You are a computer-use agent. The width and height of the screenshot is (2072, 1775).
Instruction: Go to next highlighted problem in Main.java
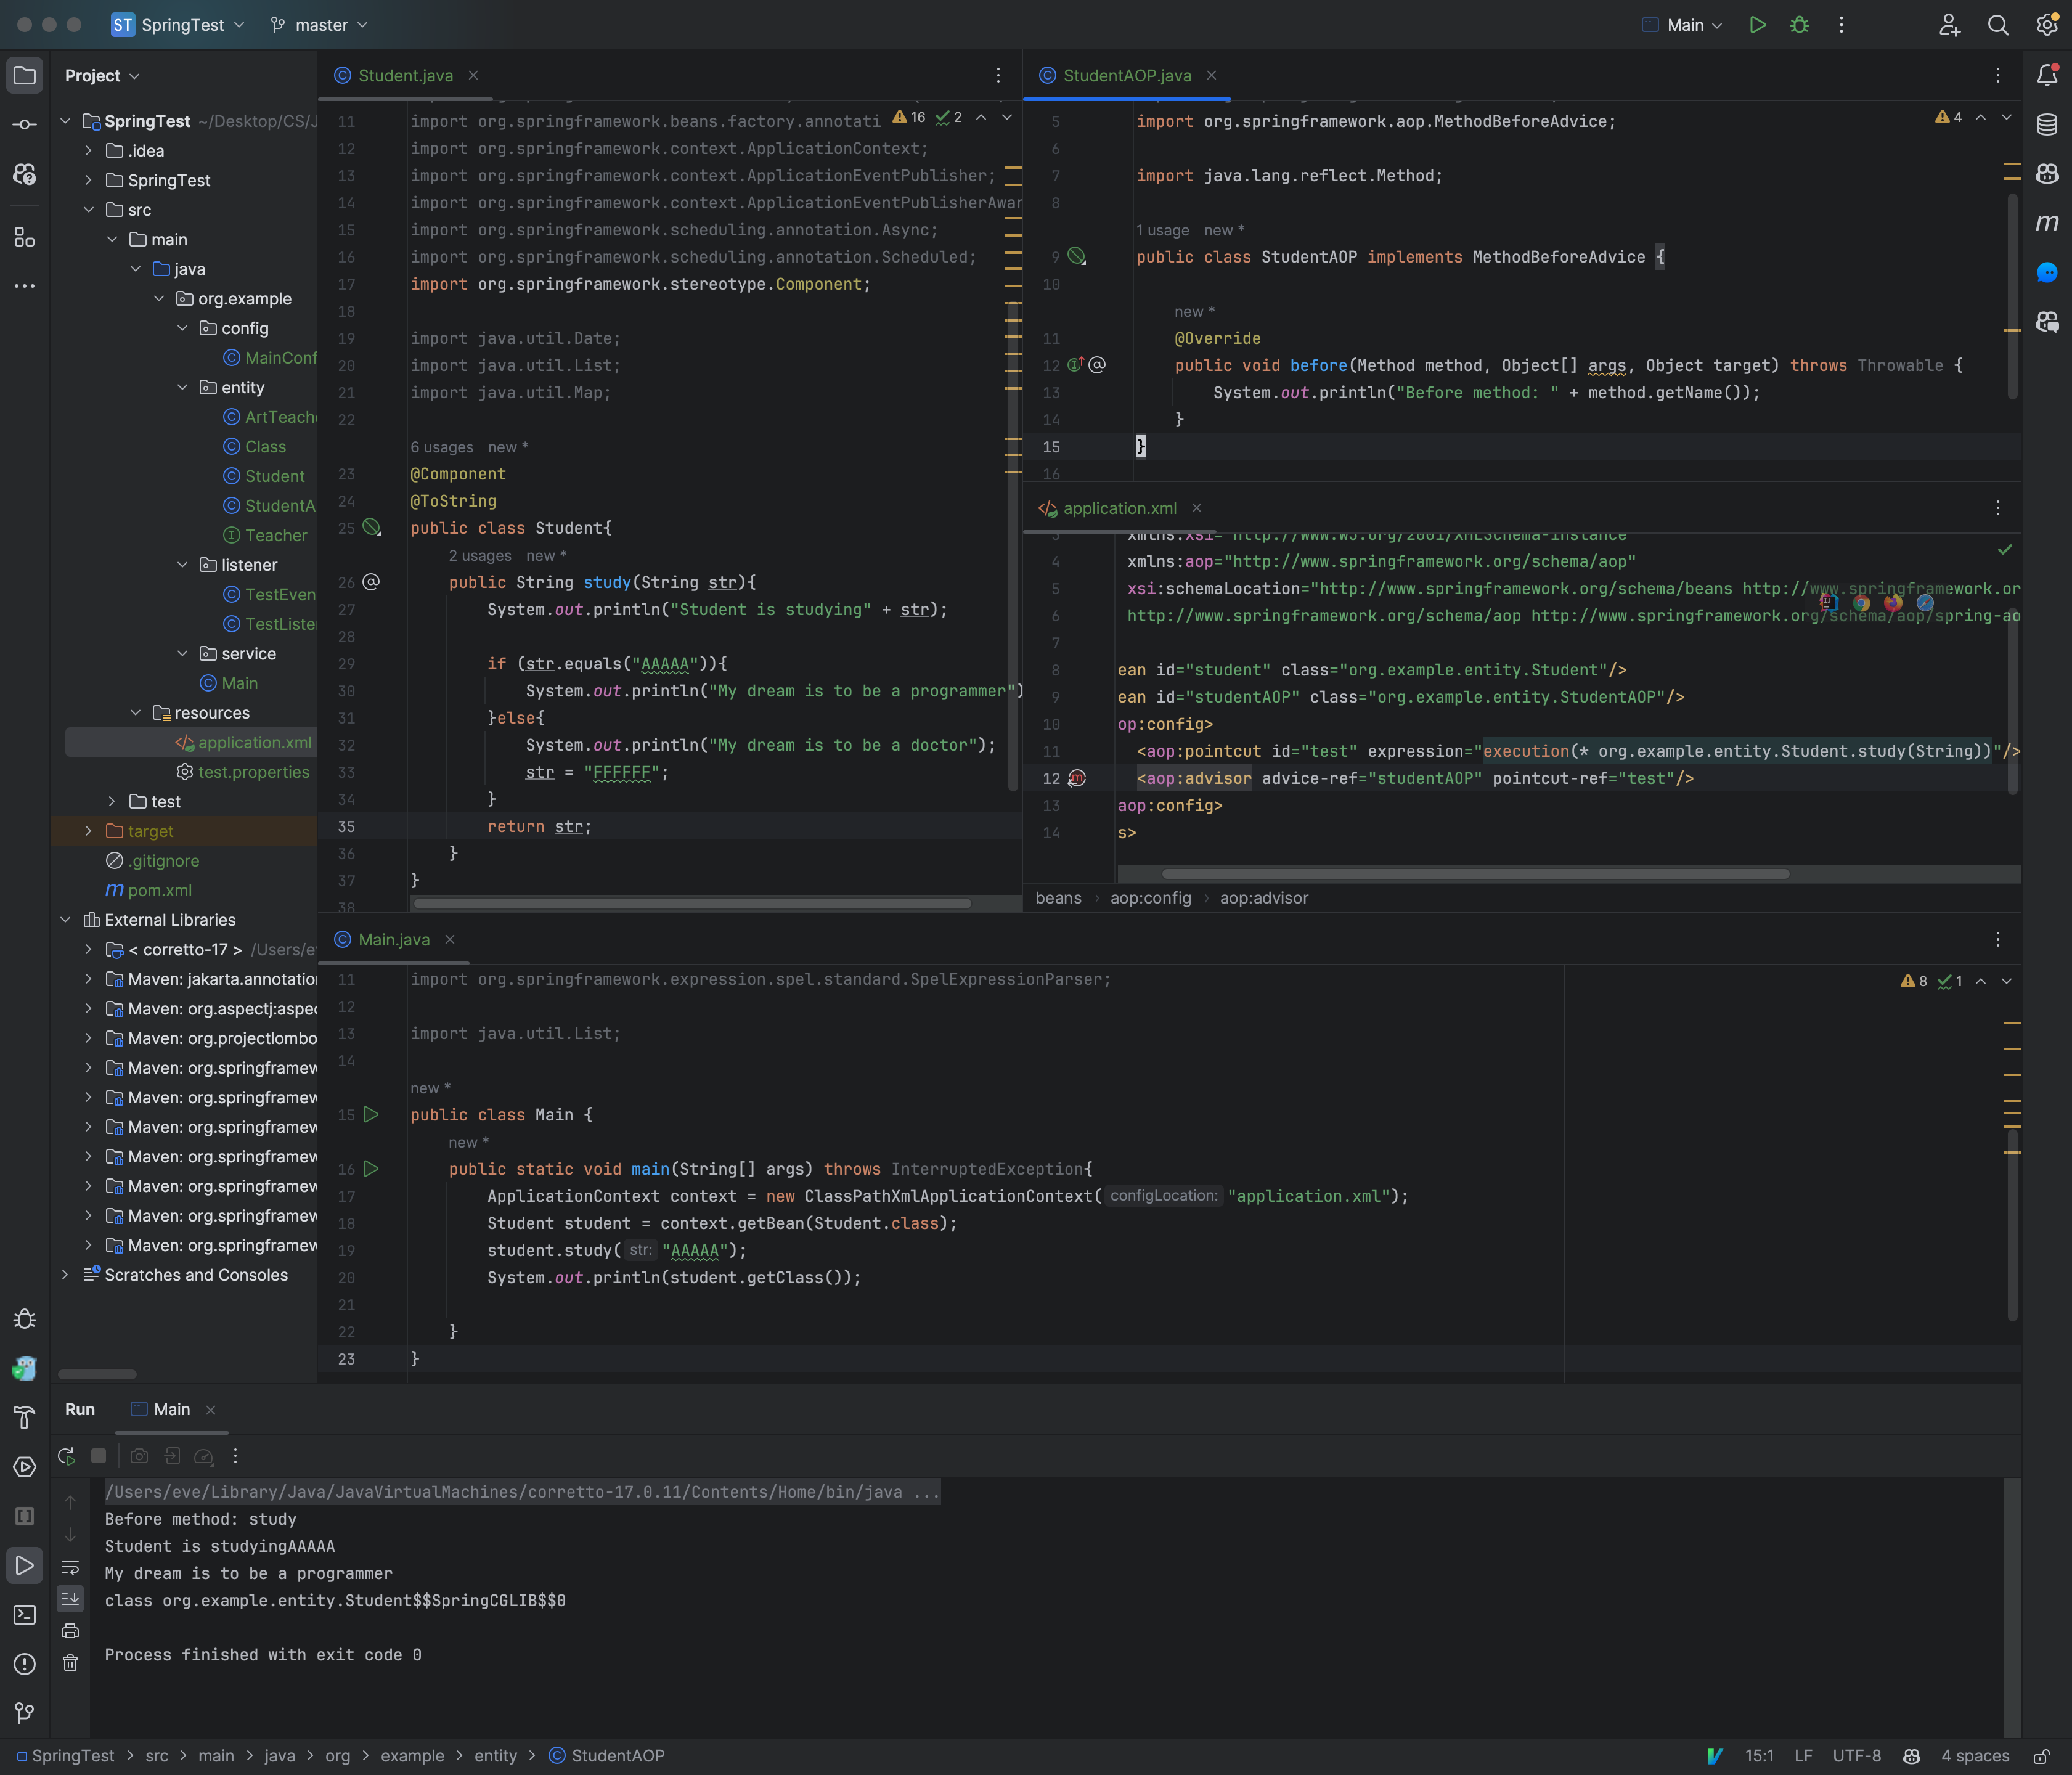2006,981
